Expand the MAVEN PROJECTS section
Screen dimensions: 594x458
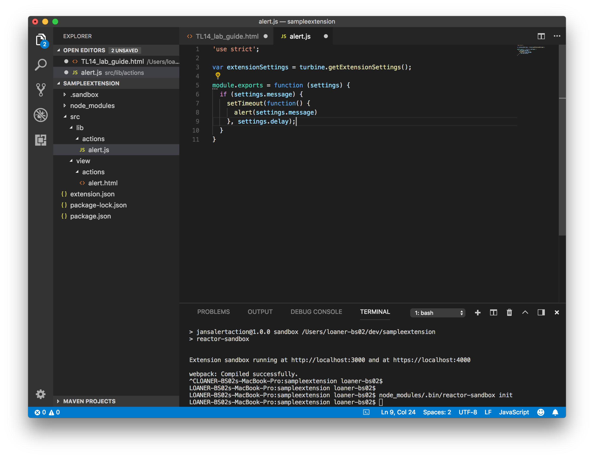(89, 401)
